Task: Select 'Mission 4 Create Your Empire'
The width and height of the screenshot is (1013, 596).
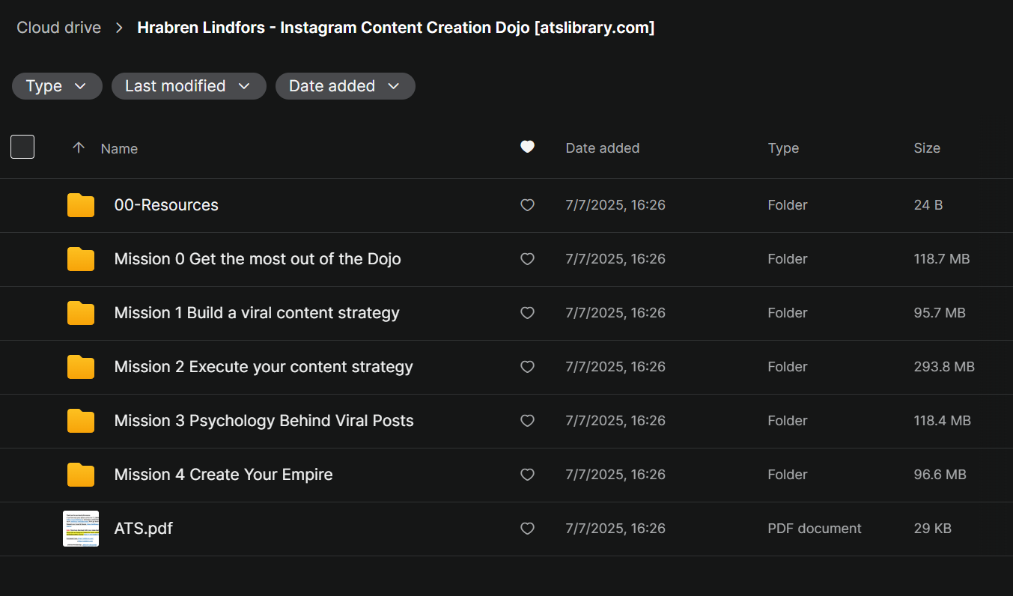Action: click(224, 475)
